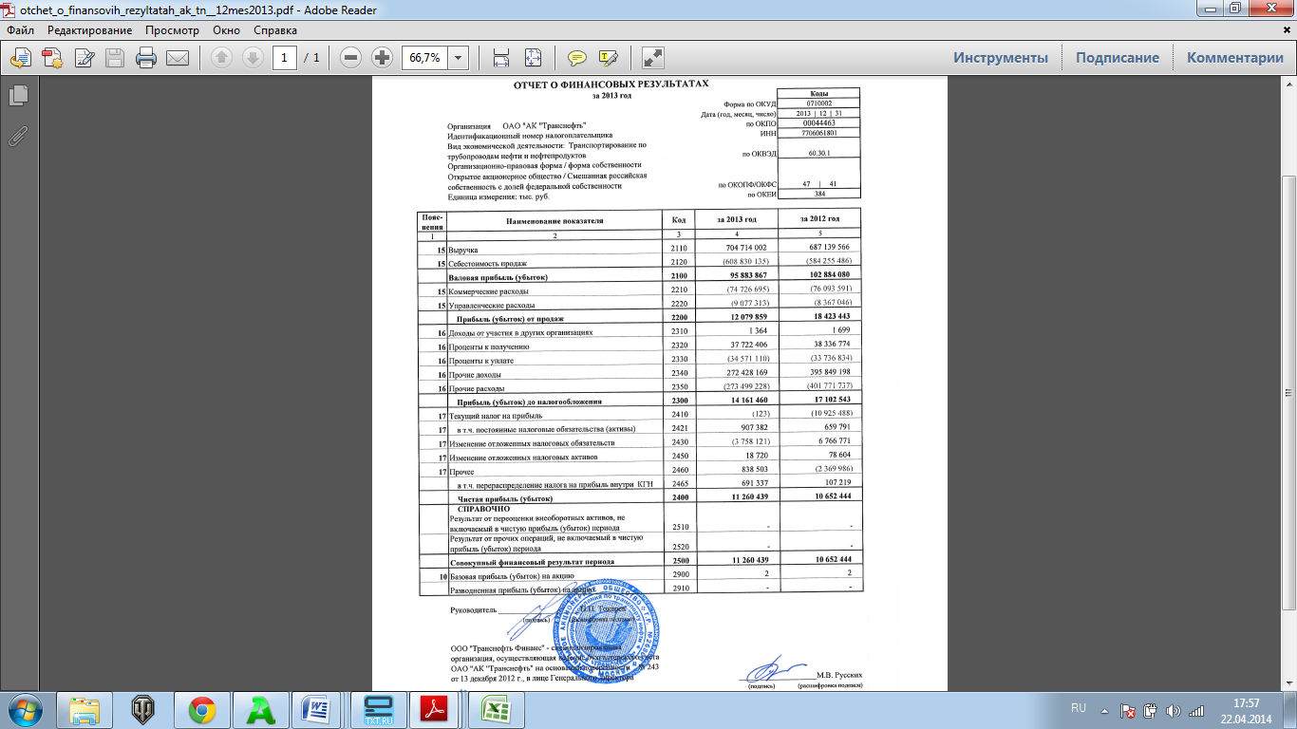Image resolution: width=1297 pixels, height=729 pixels.
Task: Open Google Chrome from taskbar
Action: click(x=202, y=709)
